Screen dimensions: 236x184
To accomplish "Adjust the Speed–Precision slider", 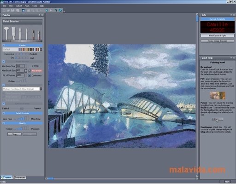I will [22, 128].
